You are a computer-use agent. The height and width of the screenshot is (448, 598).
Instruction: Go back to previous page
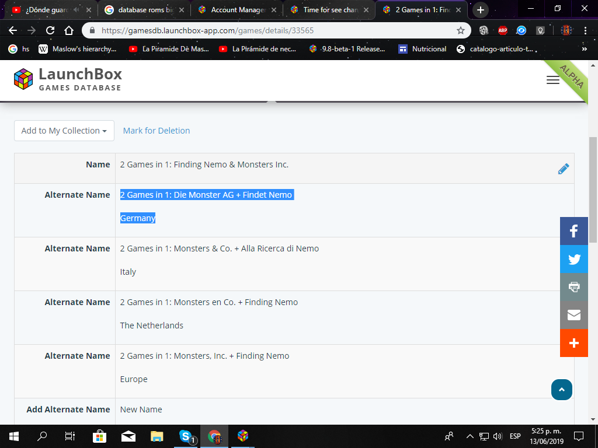13,30
